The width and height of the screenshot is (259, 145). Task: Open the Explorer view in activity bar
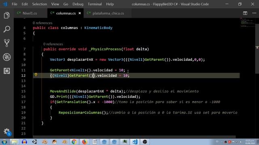point(6,15)
